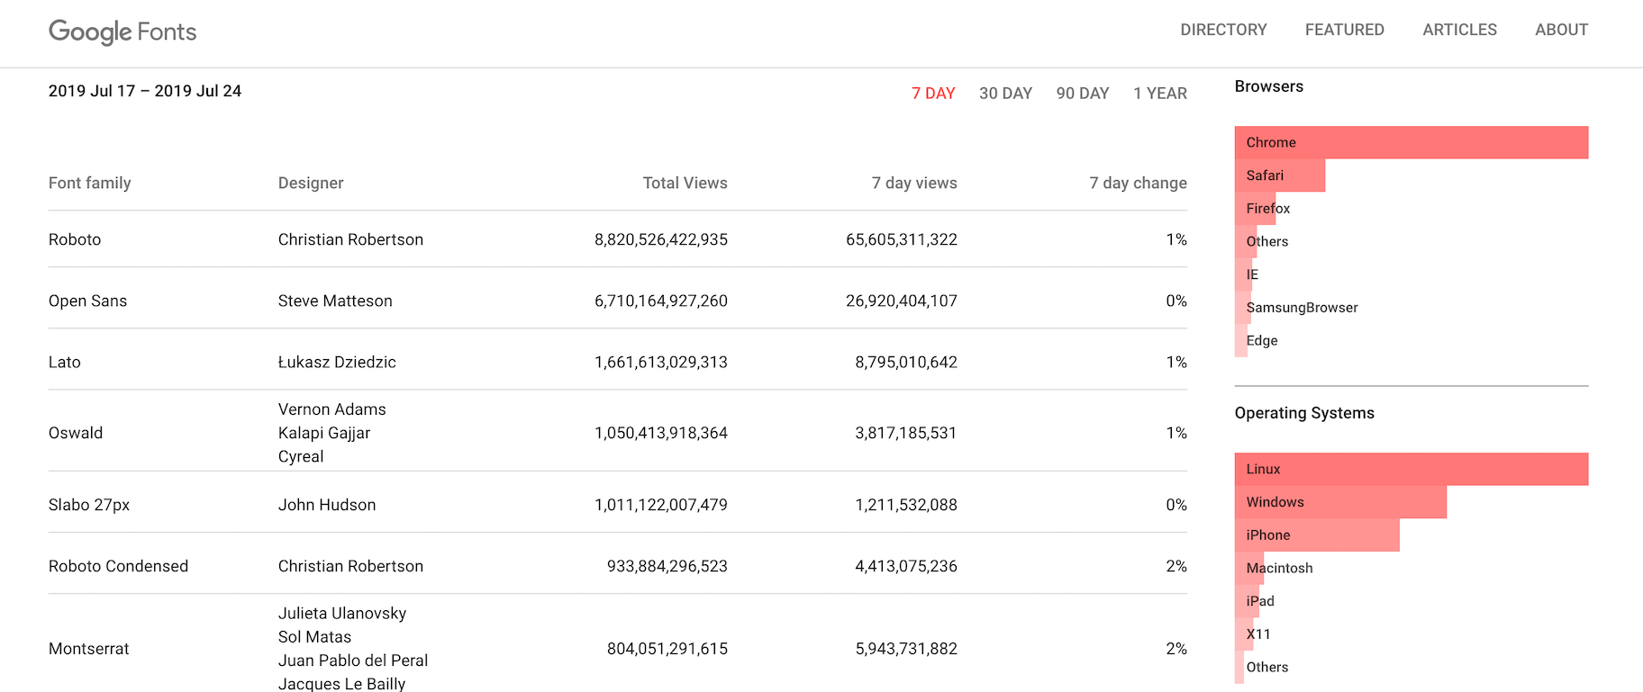Select the Linux operating system bar
1643x692 pixels.
pyautogui.click(x=1411, y=469)
